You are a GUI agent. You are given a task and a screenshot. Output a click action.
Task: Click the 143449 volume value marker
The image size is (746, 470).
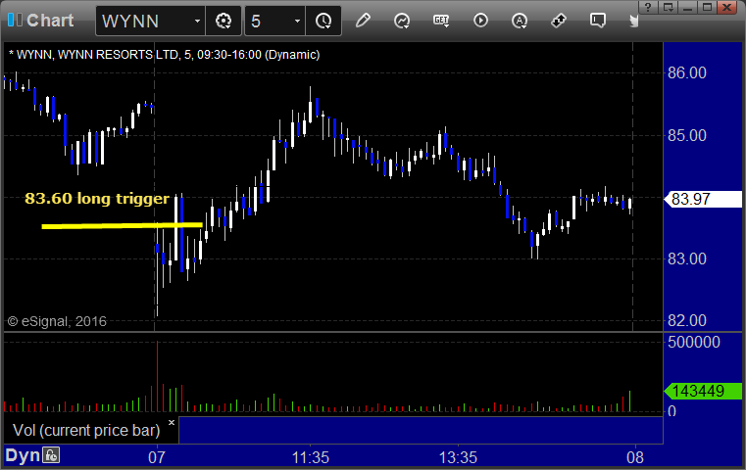pyautogui.click(x=703, y=391)
